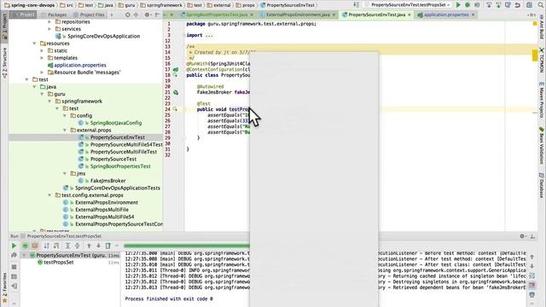Open Run panel settings with the gear icon
The image size is (546, 307).
[x=522, y=236]
